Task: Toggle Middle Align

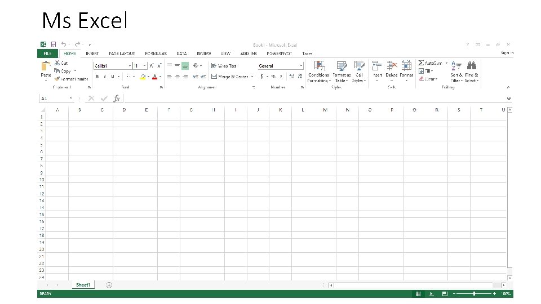Action: (x=177, y=65)
